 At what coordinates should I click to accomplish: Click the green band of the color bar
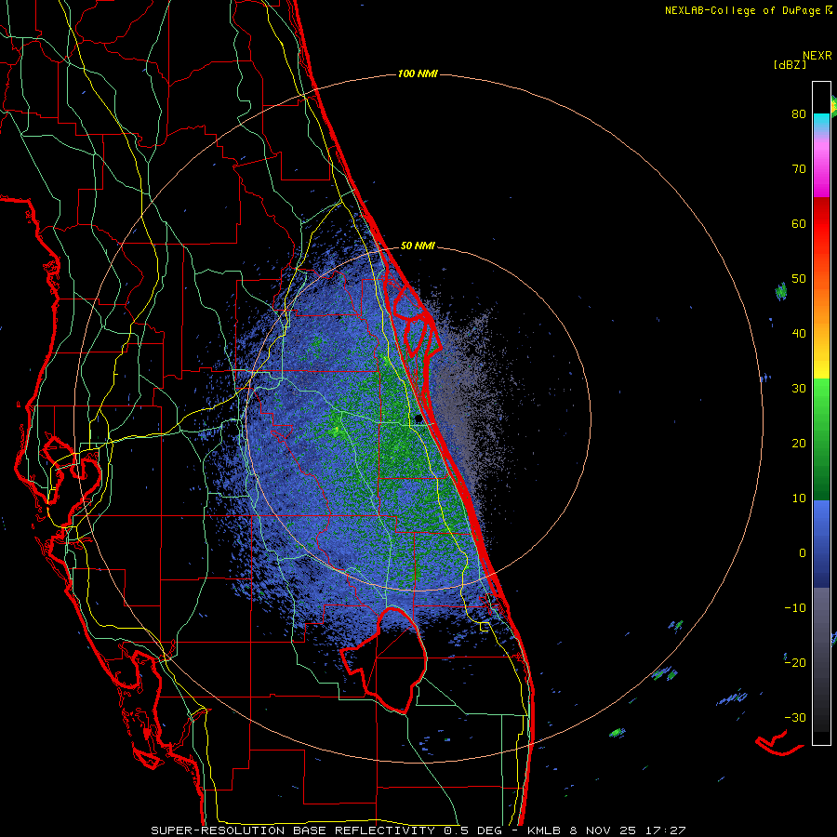tap(821, 439)
